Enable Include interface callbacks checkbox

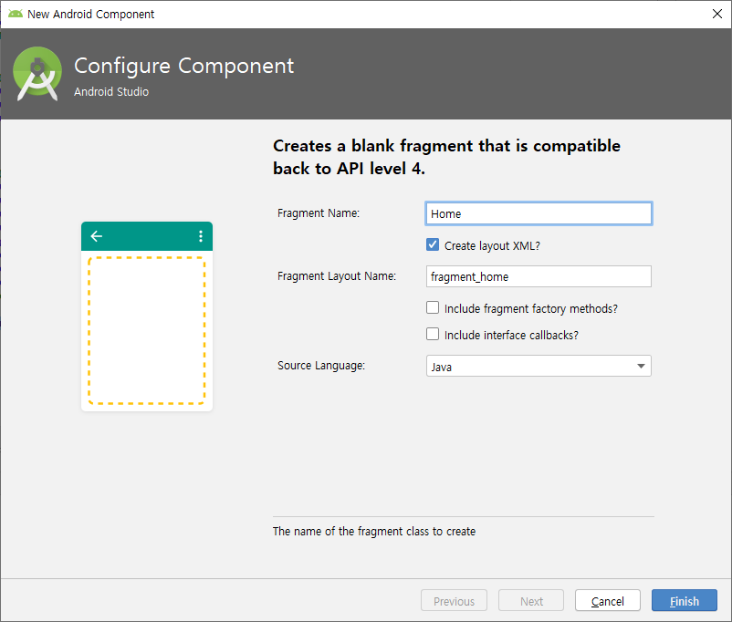(x=433, y=334)
